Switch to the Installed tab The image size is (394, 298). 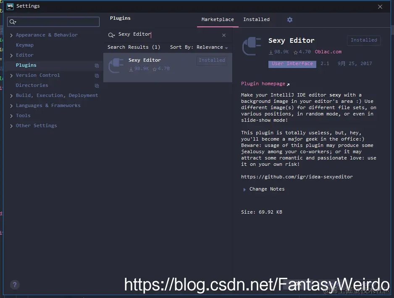point(256,19)
